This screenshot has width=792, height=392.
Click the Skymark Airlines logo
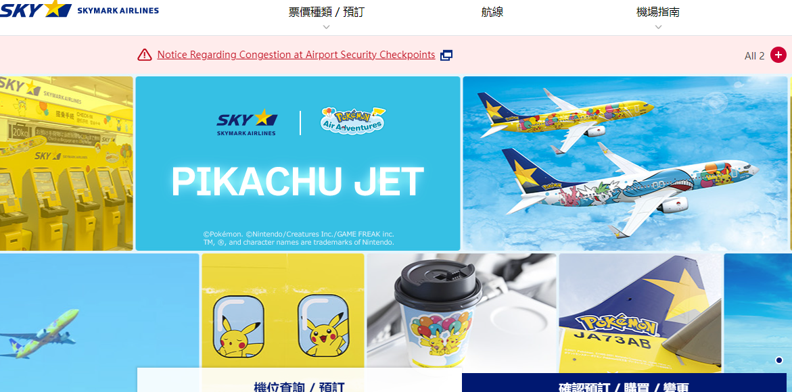[x=79, y=9]
